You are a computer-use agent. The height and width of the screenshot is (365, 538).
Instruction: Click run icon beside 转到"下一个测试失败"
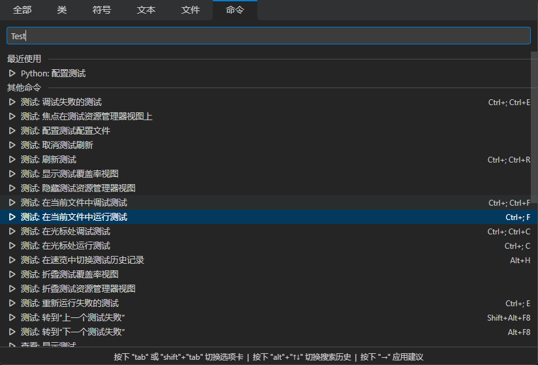tap(12, 332)
